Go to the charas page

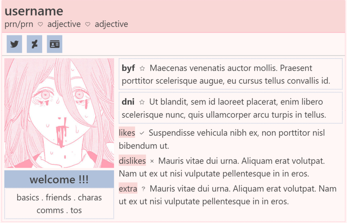90,197
